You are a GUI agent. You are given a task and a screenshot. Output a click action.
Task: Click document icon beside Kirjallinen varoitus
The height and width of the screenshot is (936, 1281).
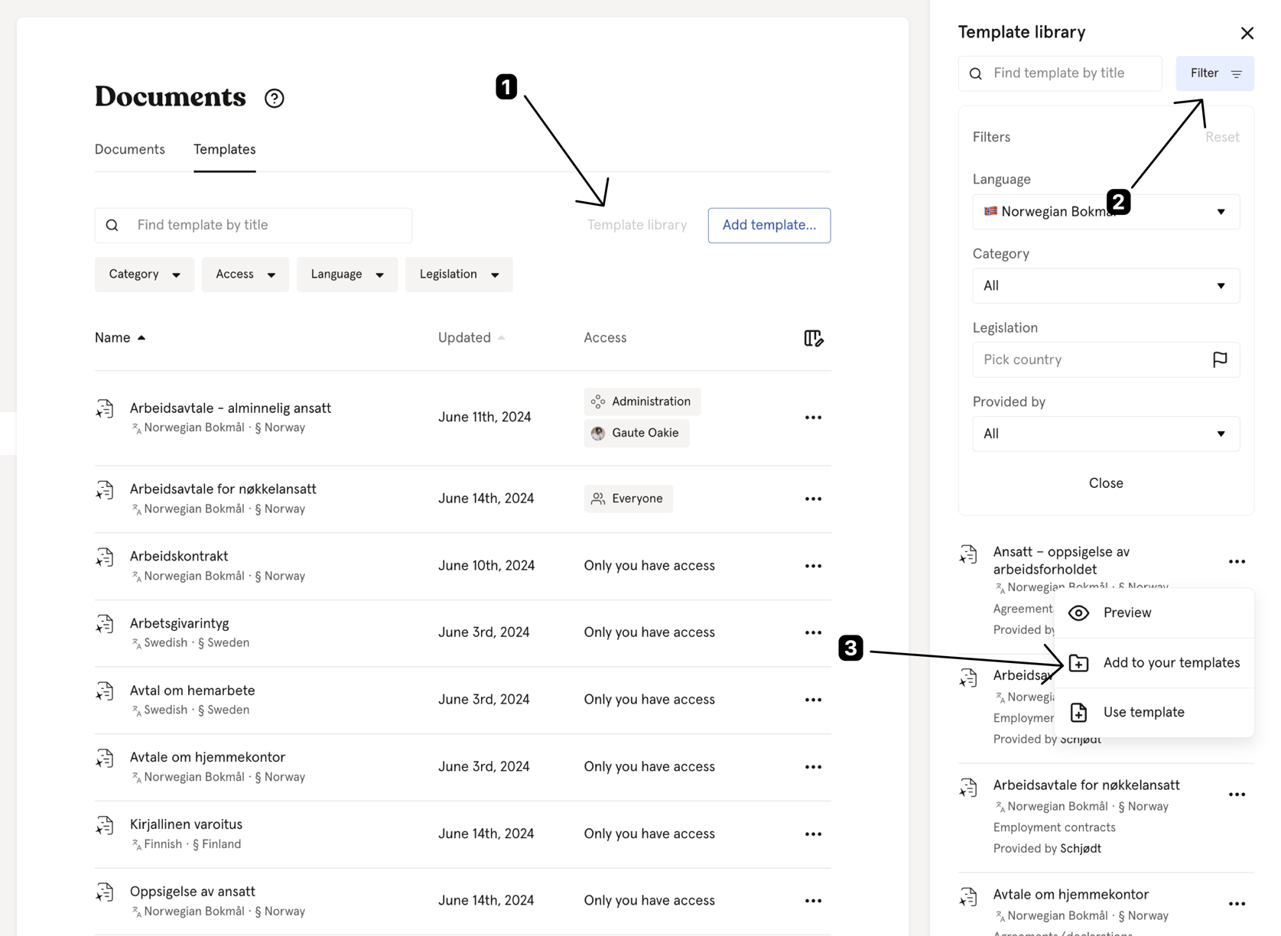click(x=106, y=827)
